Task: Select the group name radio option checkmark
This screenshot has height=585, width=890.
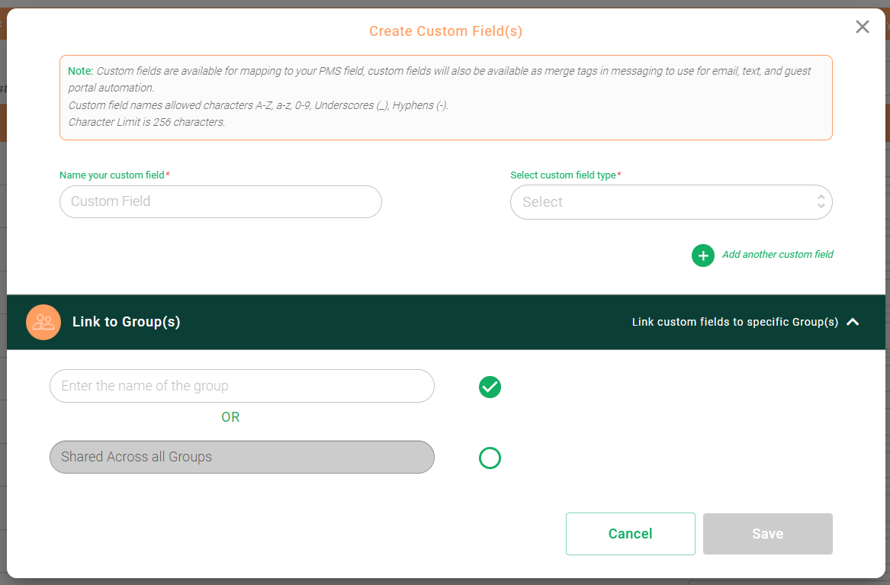Action: pyautogui.click(x=490, y=387)
